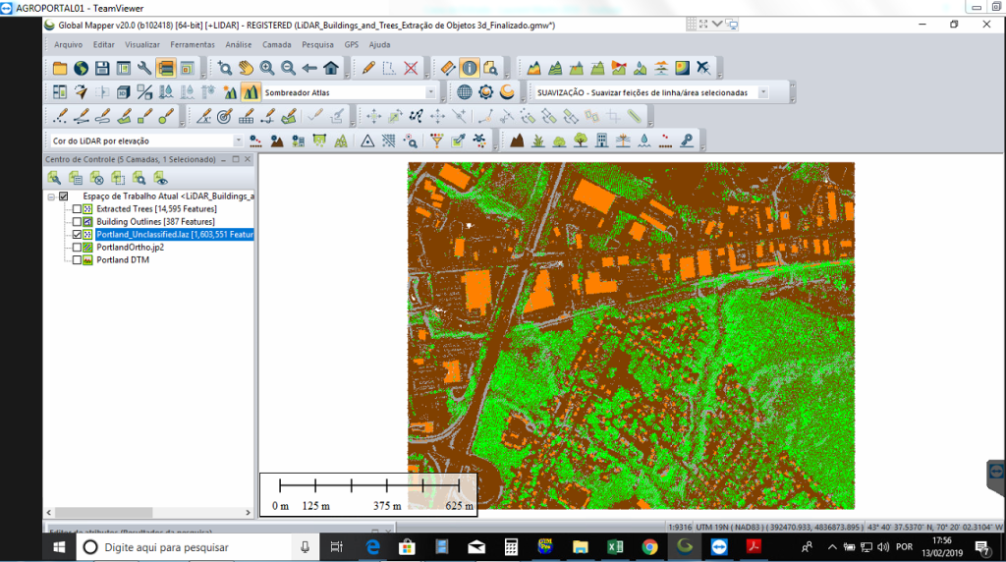
Task: Click the Home full view icon
Action: (331, 68)
